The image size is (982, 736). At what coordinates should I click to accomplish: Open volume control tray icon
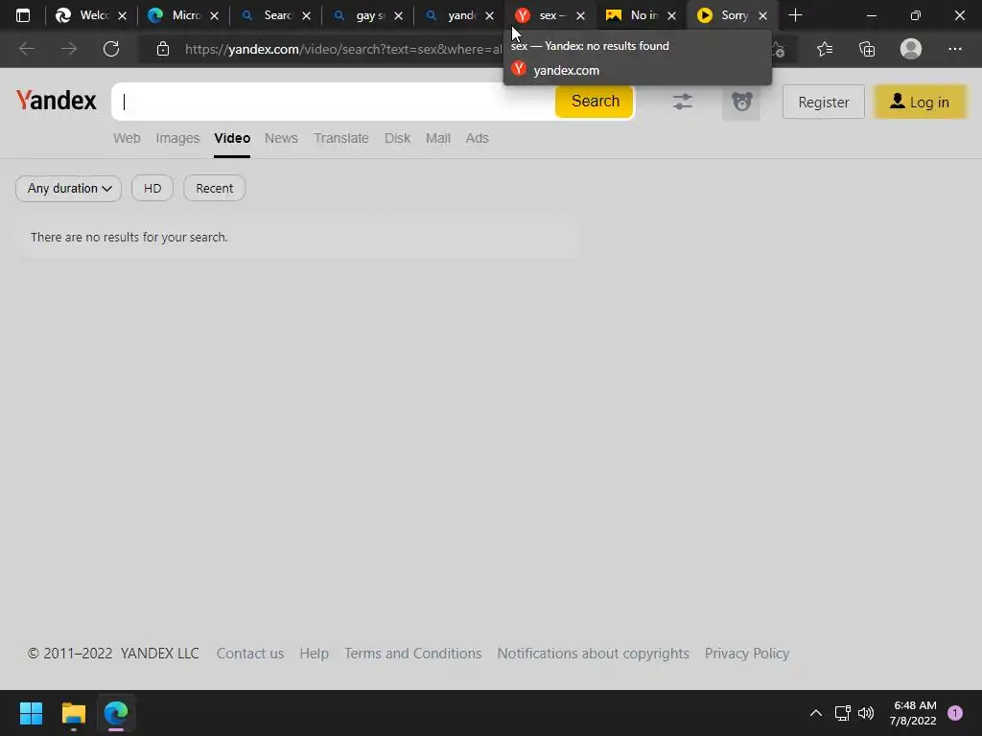point(866,713)
